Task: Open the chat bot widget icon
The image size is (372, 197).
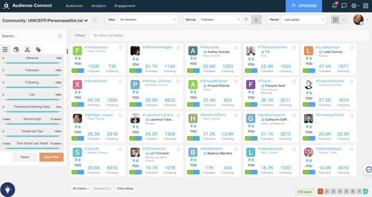Action: click(x=368, y=169)
